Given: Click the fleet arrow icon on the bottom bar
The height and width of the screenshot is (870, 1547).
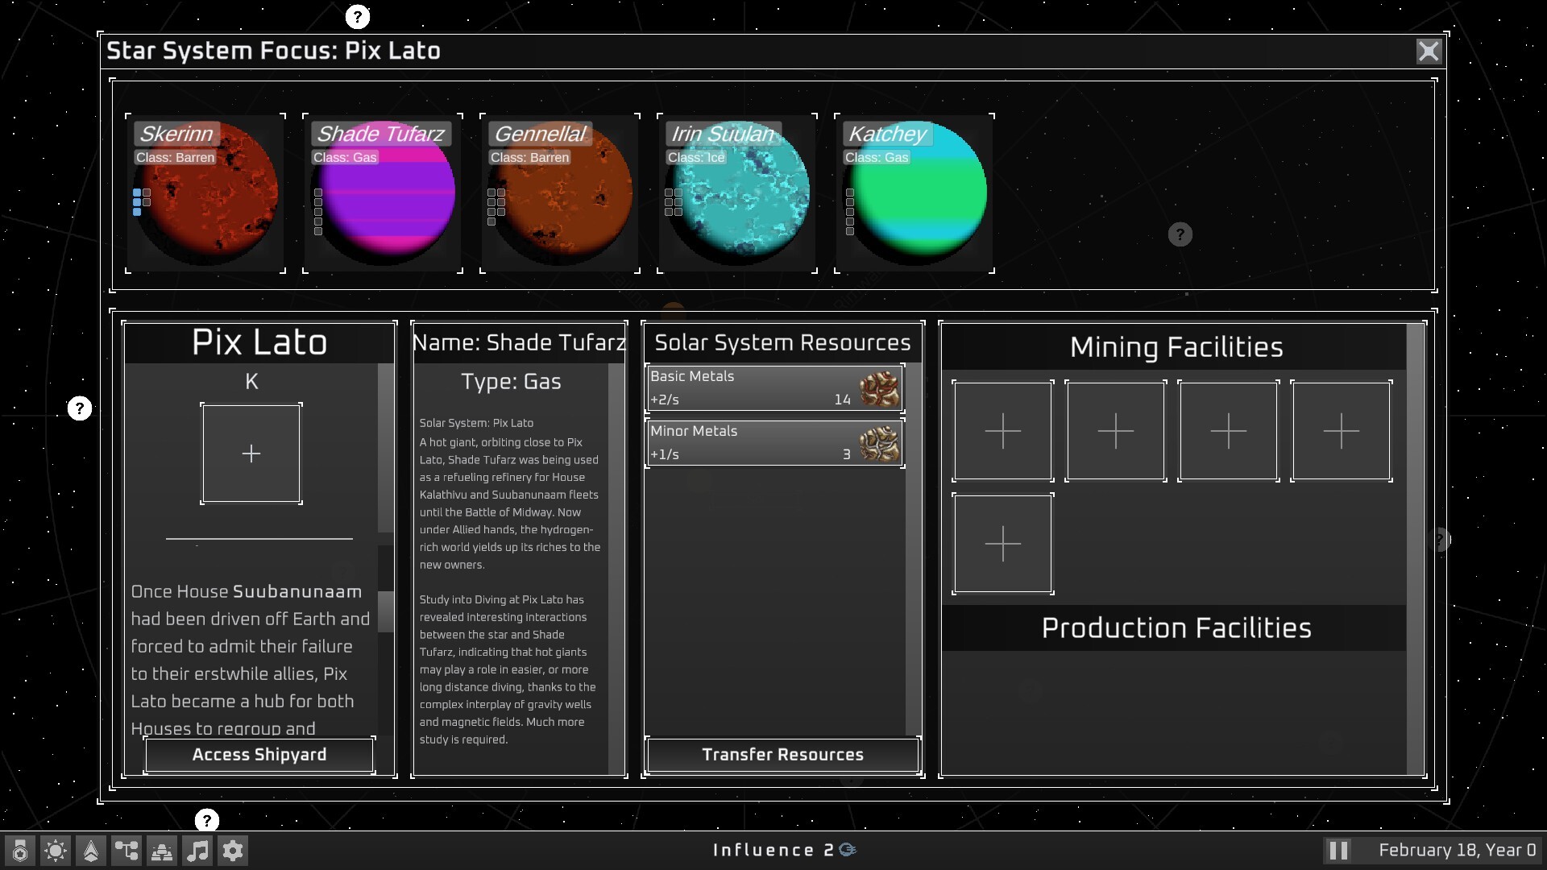Looking at the screenshot, I should pyautogui.click(x=91, y=850).
